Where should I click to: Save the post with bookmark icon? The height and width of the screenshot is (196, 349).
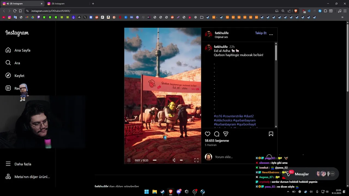271,134
